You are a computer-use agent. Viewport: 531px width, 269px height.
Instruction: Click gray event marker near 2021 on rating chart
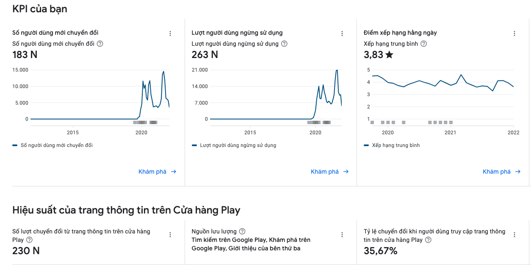[451, 122]
